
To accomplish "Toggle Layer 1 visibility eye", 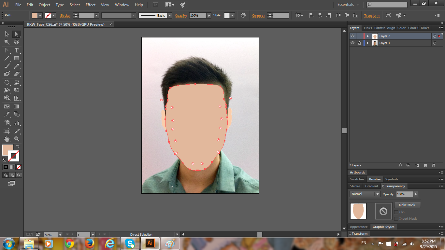I will coord(352,43).
